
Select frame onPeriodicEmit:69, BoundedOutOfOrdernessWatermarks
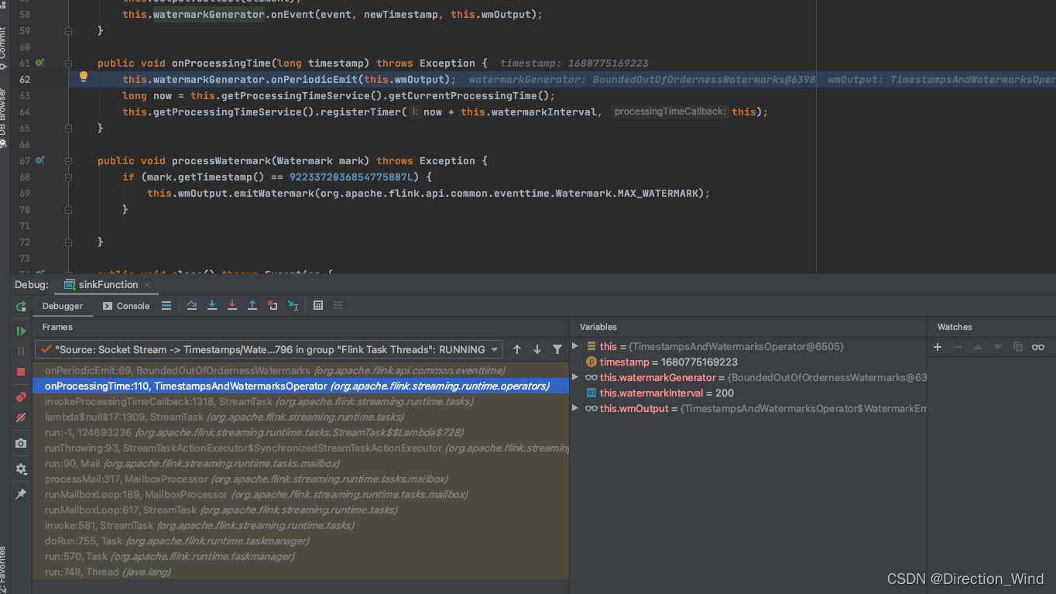300,370
